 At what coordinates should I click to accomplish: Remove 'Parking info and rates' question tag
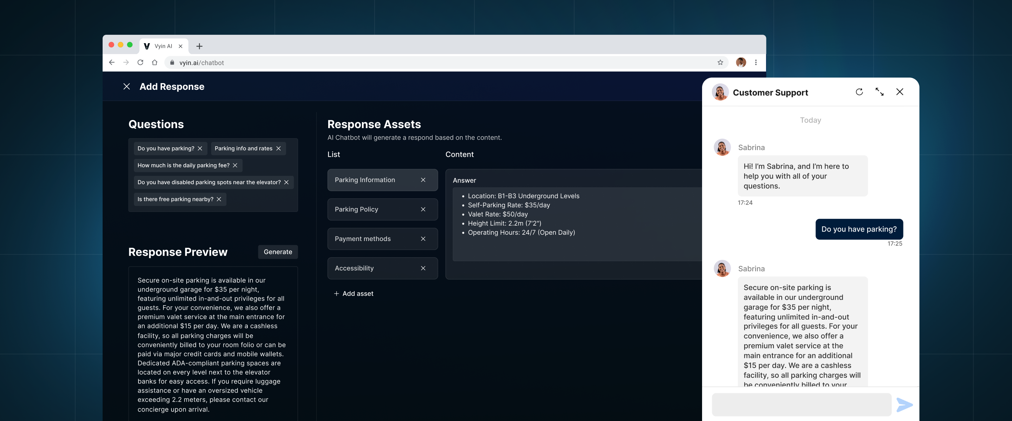click(x=279, y=148)
